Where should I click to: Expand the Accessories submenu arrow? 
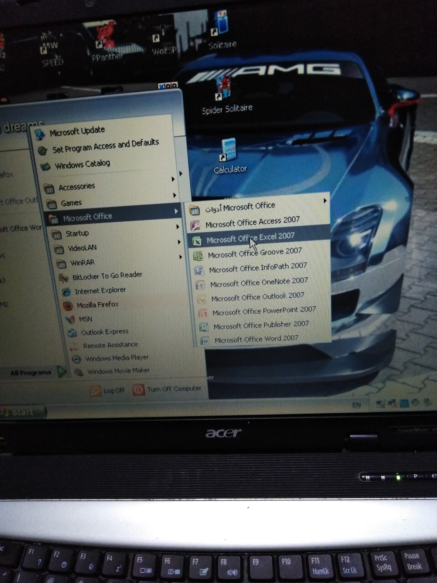[173, 179]
